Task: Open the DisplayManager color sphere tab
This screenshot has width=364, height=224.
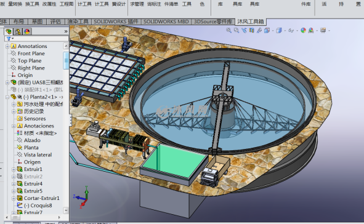Action: point(27,31)
